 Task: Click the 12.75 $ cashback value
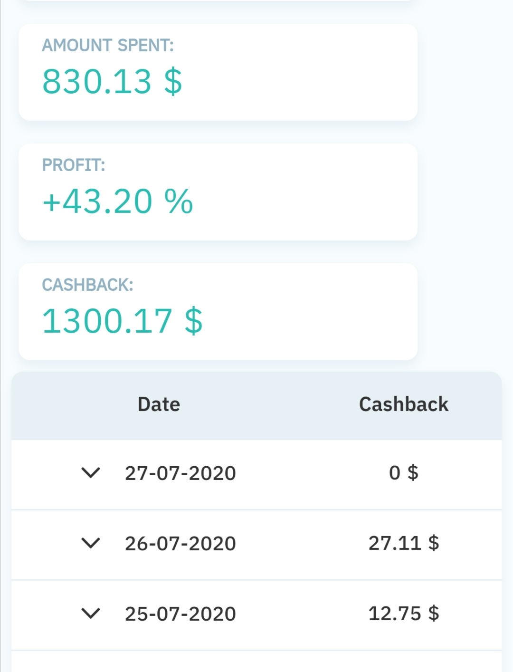click(x=403, y=613)
